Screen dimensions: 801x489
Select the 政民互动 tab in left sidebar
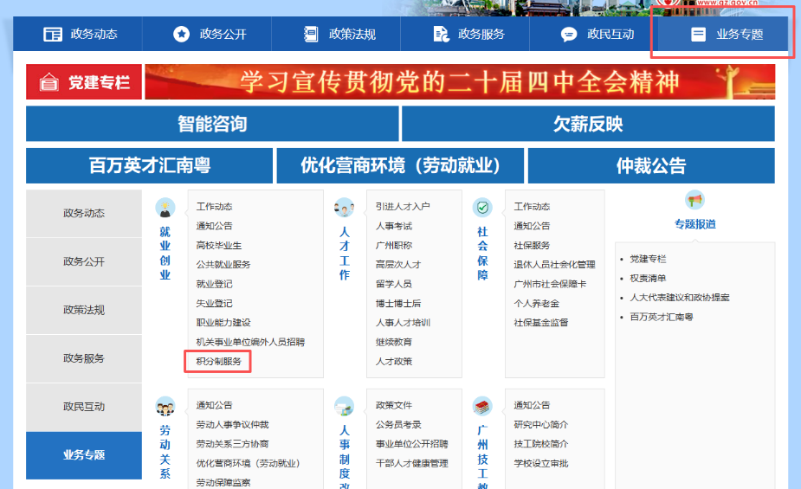84,408
